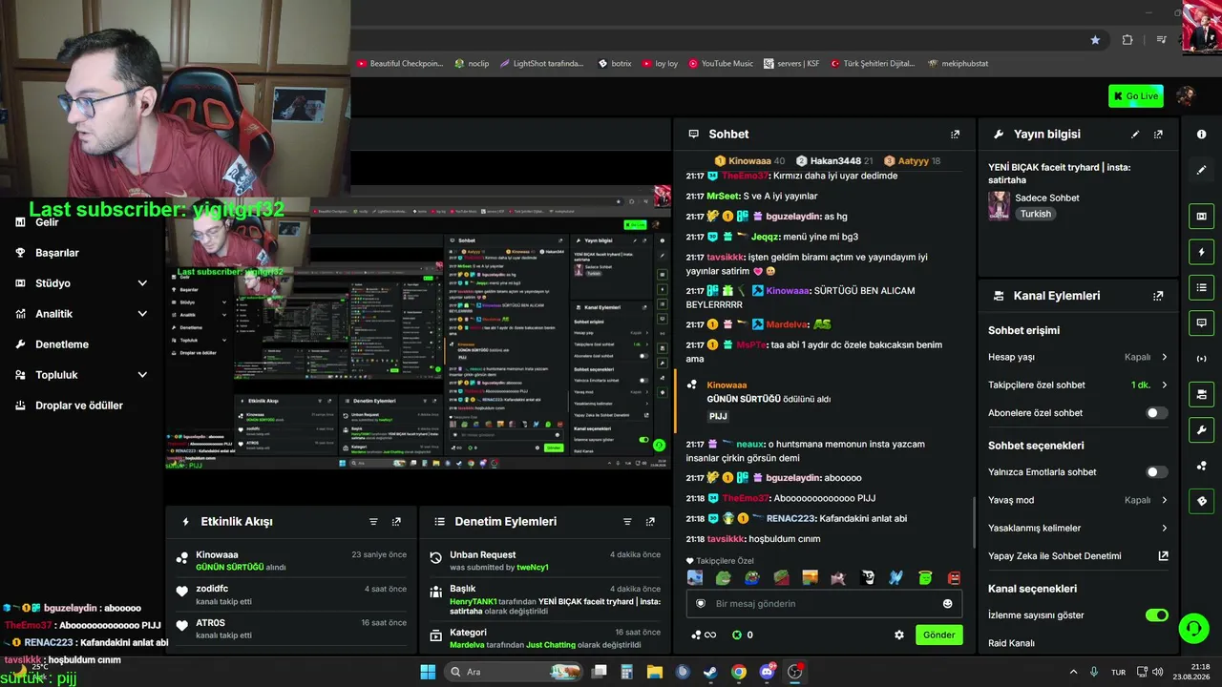Open the green headset support button
The height and width of the screenshot is (687, 1222).
[x=1193, y=628]
